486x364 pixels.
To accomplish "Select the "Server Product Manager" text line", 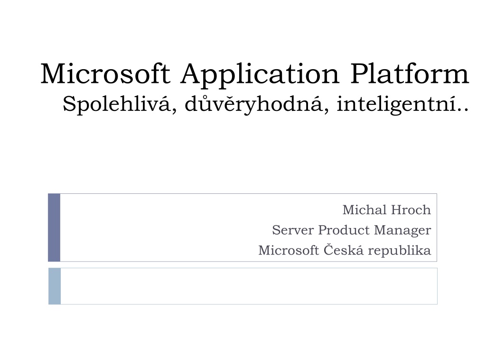I will coord(352,230).
